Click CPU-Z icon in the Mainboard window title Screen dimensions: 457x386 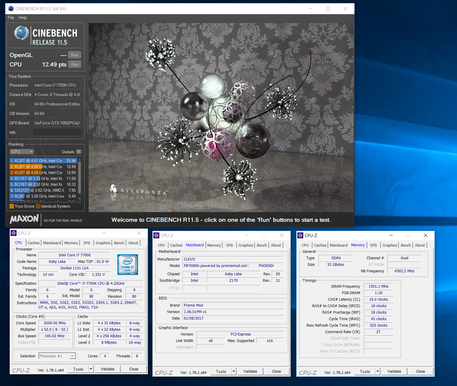157,235
